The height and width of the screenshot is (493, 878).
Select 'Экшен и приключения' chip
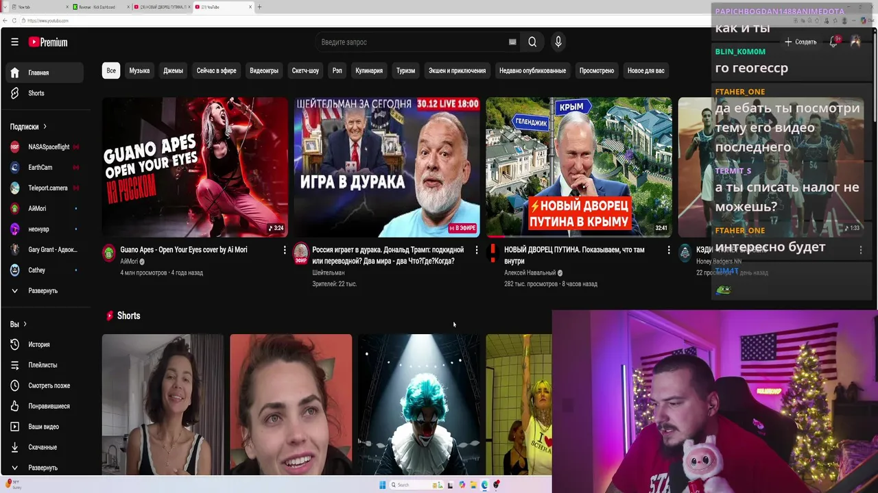457,71
